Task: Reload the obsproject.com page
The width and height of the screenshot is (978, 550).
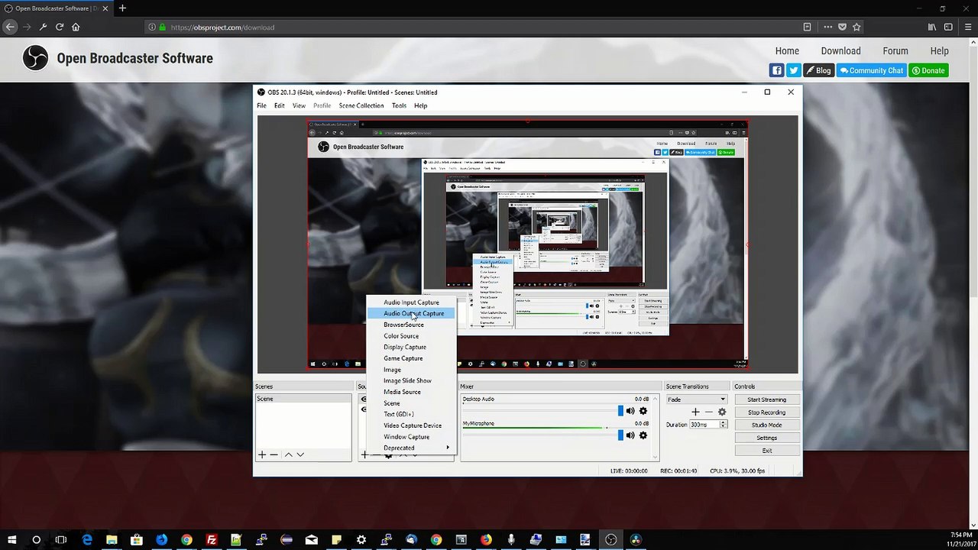Action: click(59, 27)
